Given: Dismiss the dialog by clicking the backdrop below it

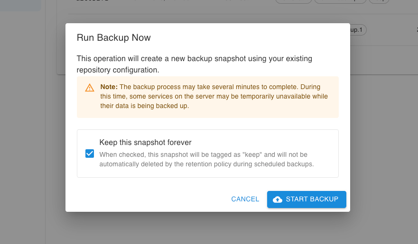Looking at the screenshot, I should [x=208, y=229].
